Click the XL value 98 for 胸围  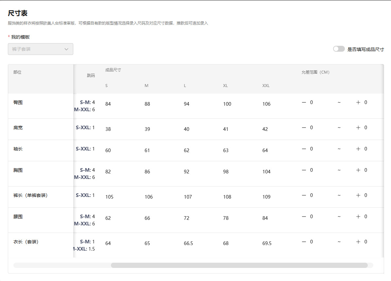coord(226,171)
